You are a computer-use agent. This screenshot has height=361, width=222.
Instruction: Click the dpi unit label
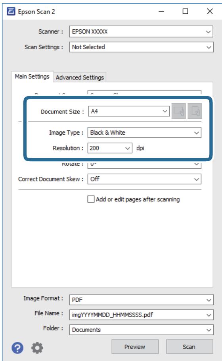point(140,148)
